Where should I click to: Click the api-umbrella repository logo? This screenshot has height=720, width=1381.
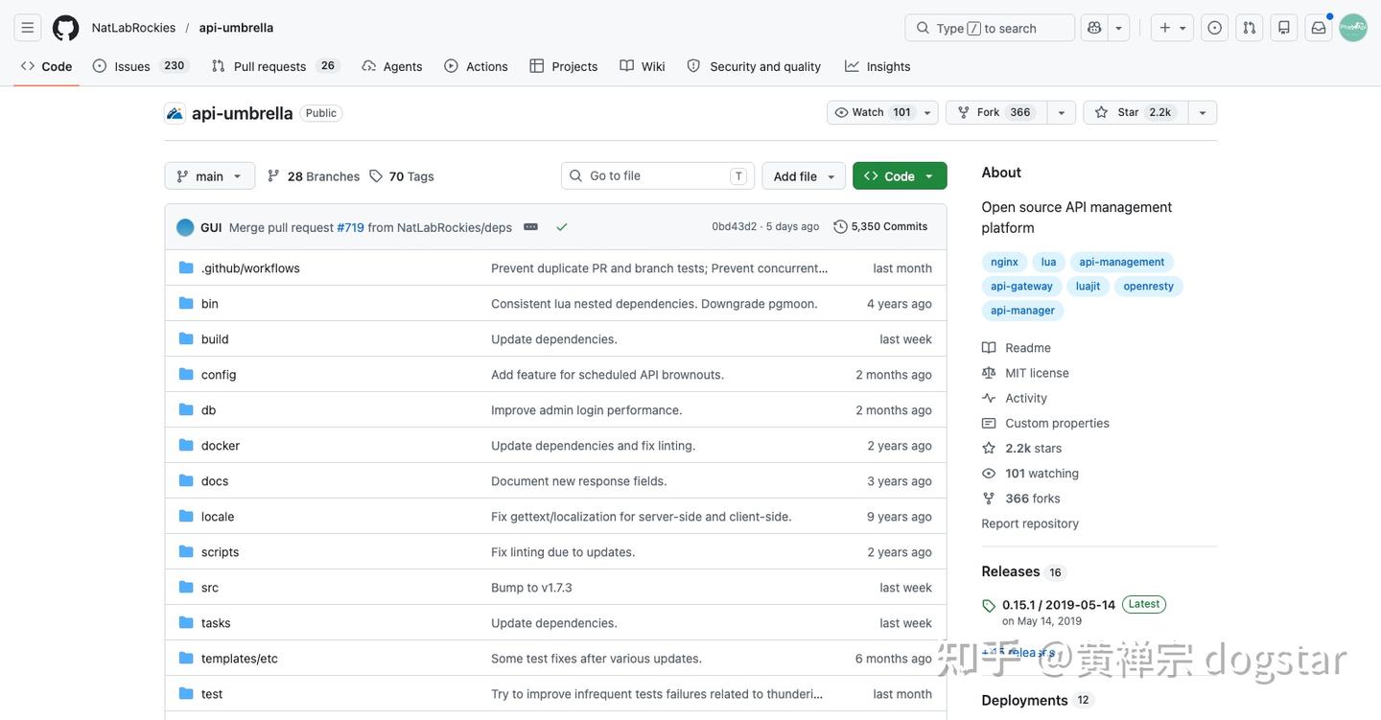[x=175, y=113]
